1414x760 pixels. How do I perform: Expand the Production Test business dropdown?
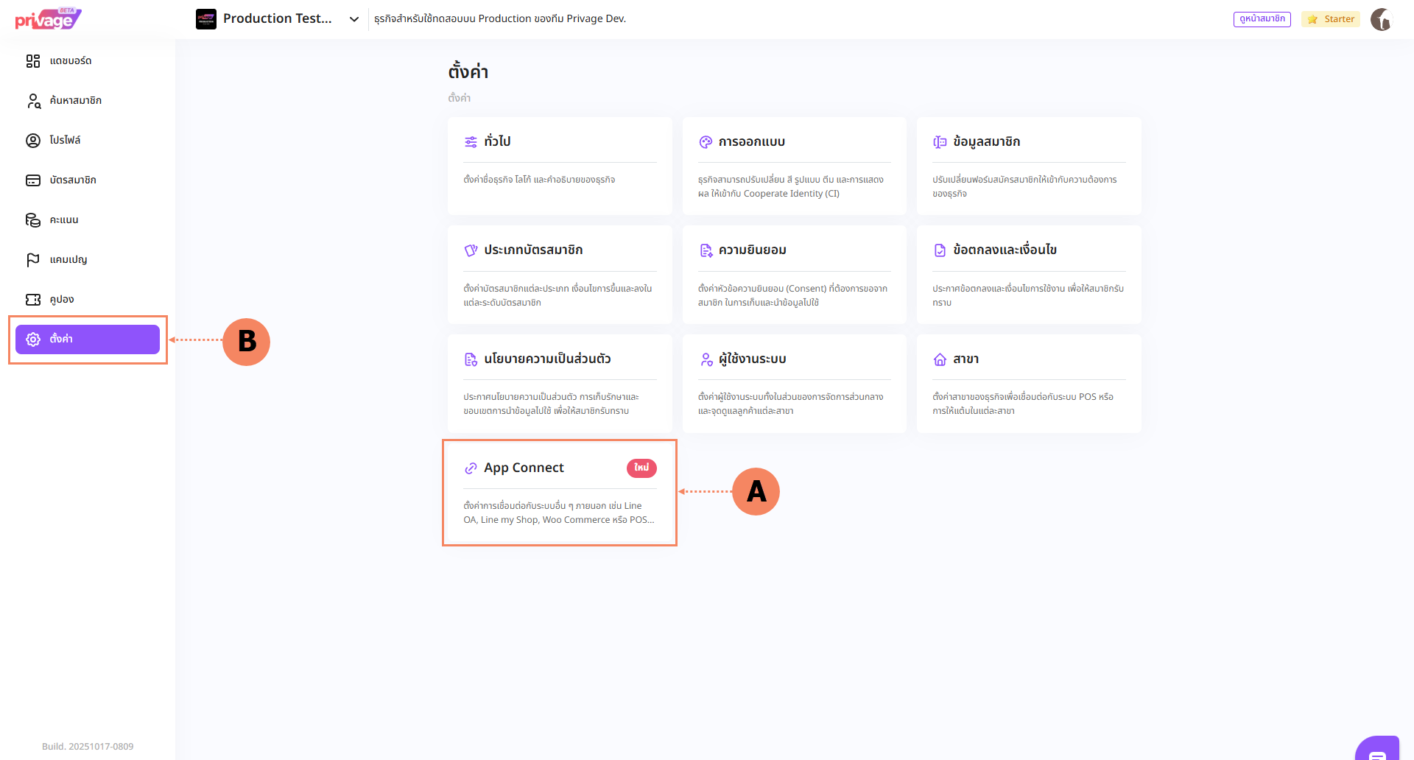coord(353,19)
